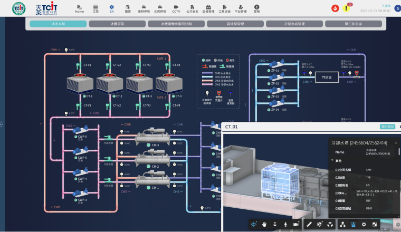Select the Measure ruler tool

click(309, 224)
